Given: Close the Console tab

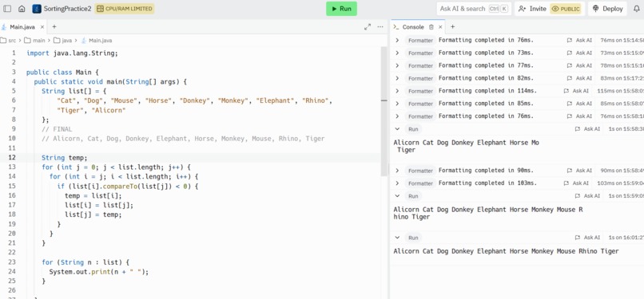Looking at the screenshot, I should [x=440, y=27].
